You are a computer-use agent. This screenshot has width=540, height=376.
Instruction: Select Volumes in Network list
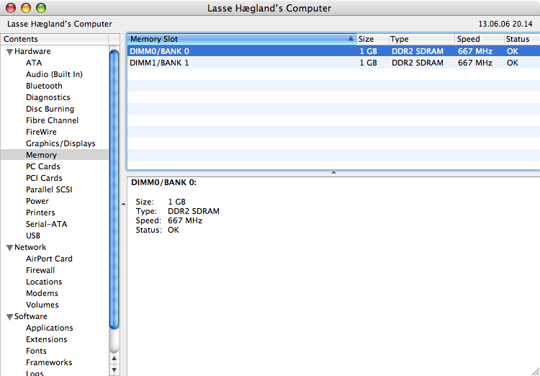coord(42,305)
